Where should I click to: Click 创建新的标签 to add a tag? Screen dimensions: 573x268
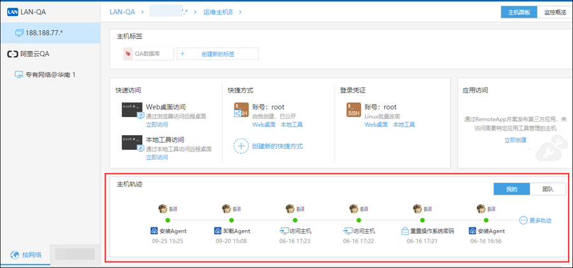(218, 55)
